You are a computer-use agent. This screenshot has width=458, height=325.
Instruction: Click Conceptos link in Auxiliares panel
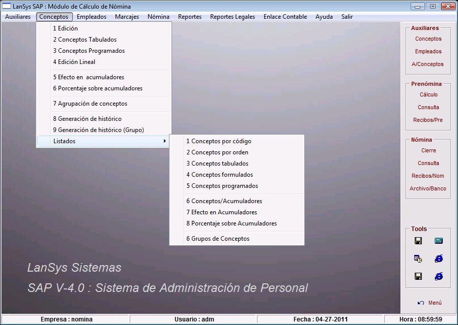tap(428, 39)
